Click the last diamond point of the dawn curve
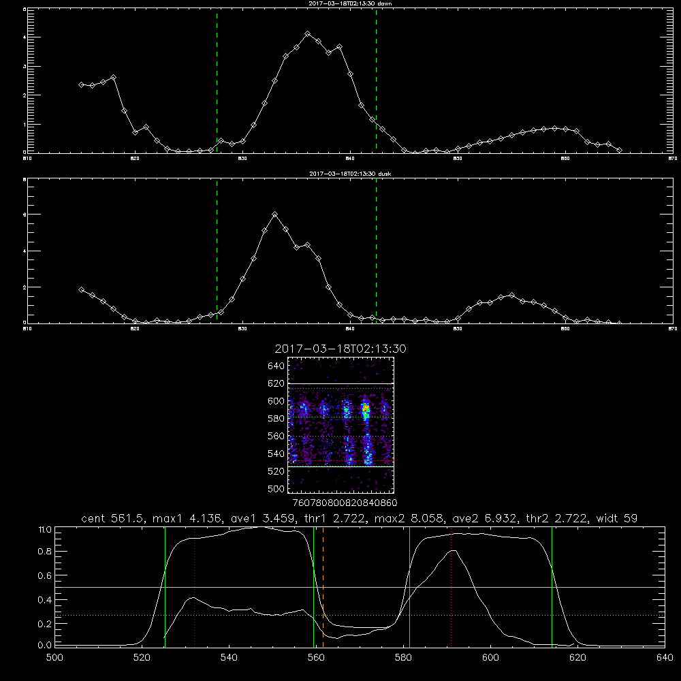This screenshot has width=681, height=681. 619,151
